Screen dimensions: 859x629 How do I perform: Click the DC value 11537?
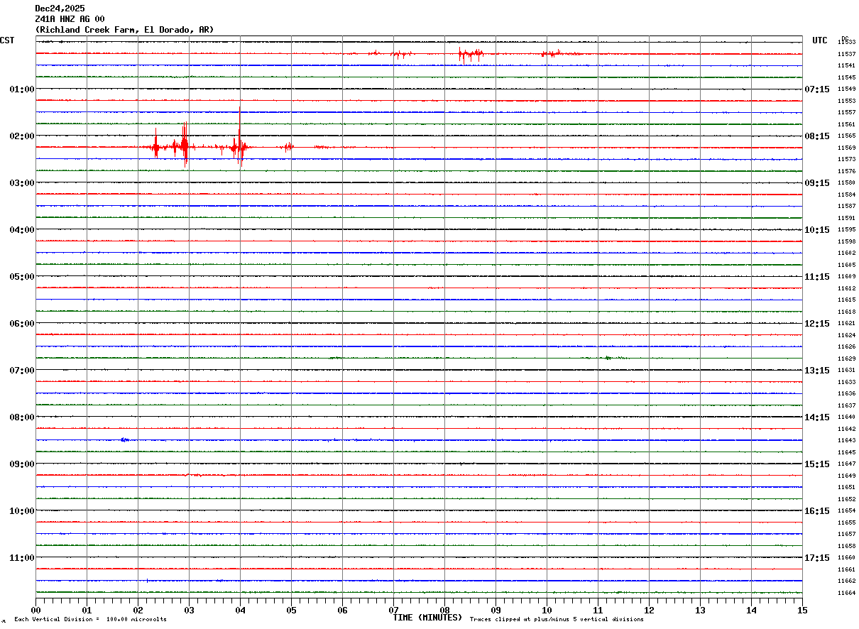point(846,54)
